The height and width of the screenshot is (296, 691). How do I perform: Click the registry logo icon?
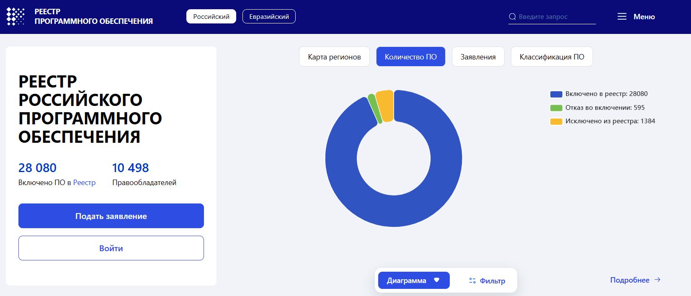[x=15, y=16]
